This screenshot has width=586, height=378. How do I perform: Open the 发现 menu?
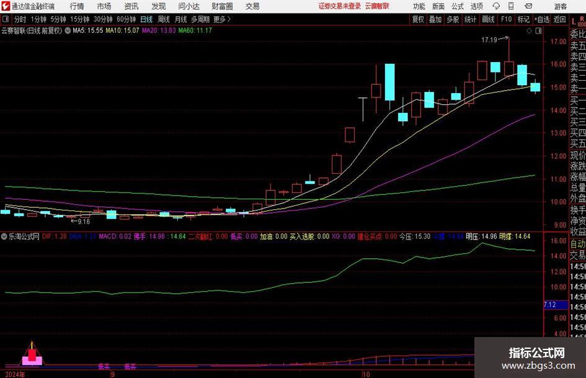point(159,6)
